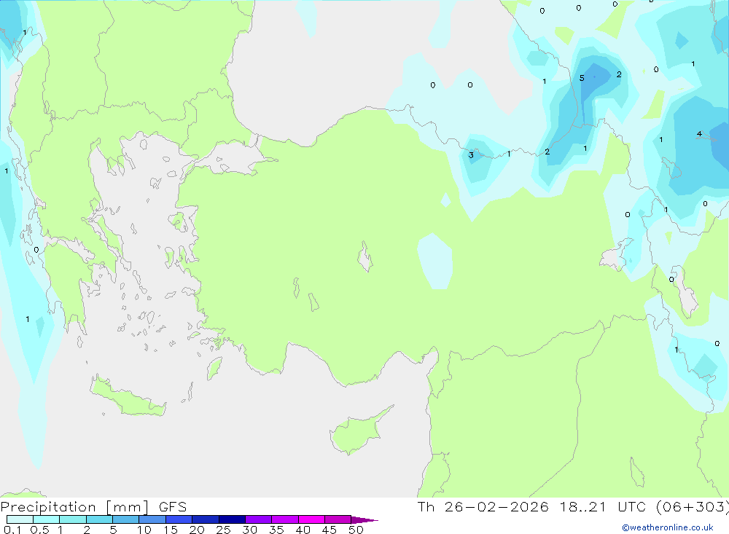This screenshot has height=534, width=729.
Task: Click the 'Precipitation [mm]' title text
Action: [74, 506]
